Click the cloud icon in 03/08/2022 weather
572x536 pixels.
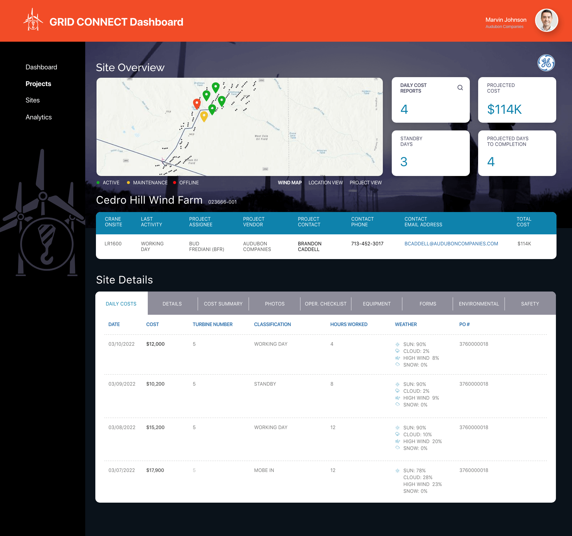[397, 434]
